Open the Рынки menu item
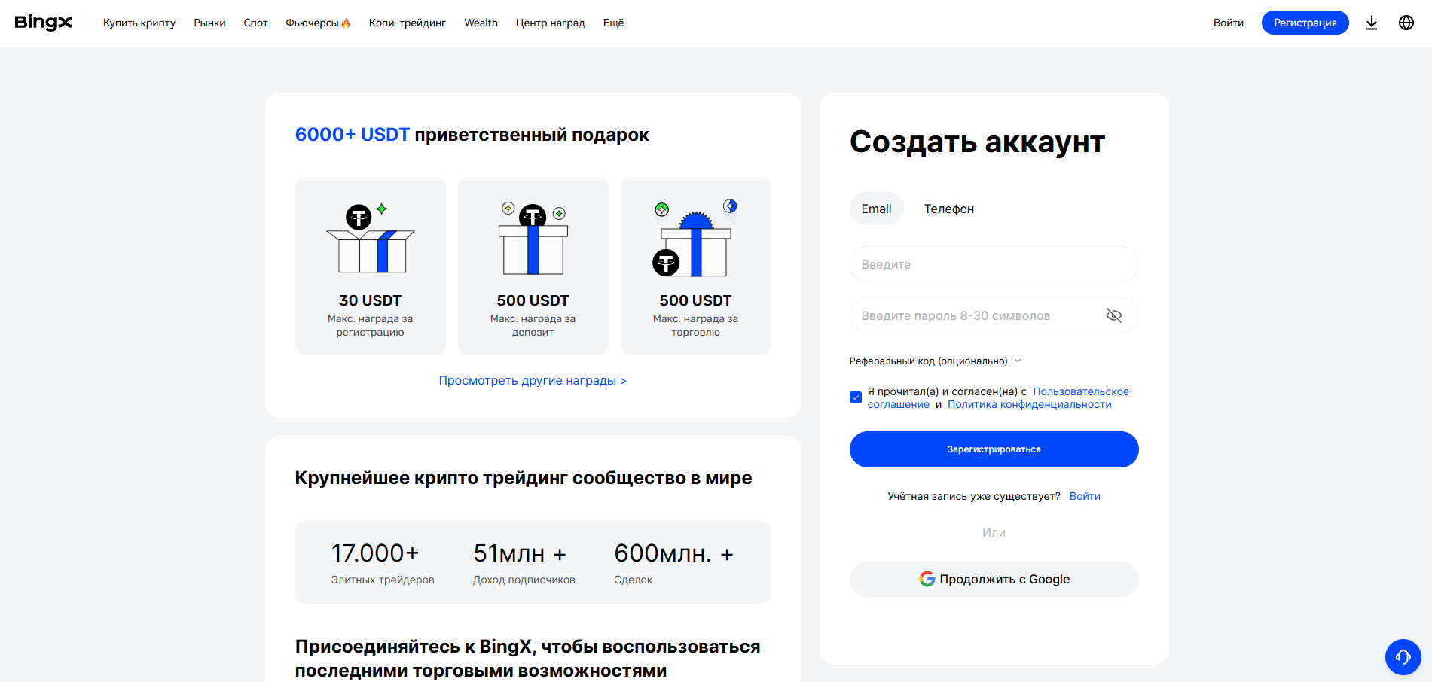The height and width of the screenshot is (682, 1432). (209, 23)
